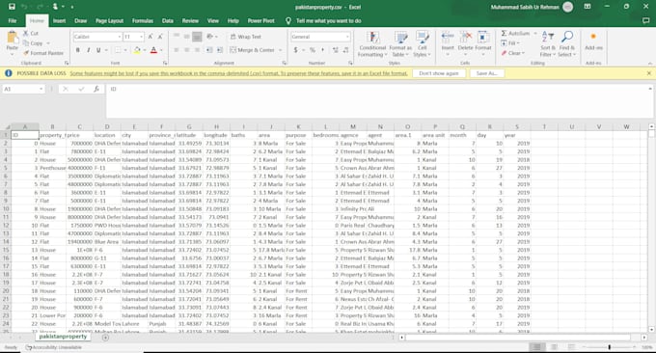Apply accounting dollar format
The height and width of the screenshot is (353, 656).
pos(295,50)
